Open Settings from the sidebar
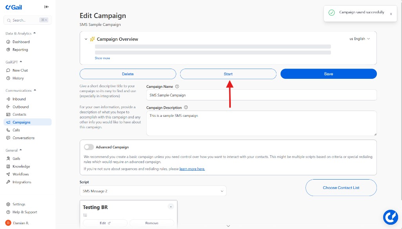 click(18, 204)
